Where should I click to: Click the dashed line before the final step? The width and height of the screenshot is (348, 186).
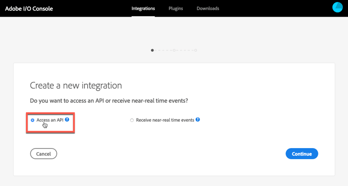pos(185,50)
